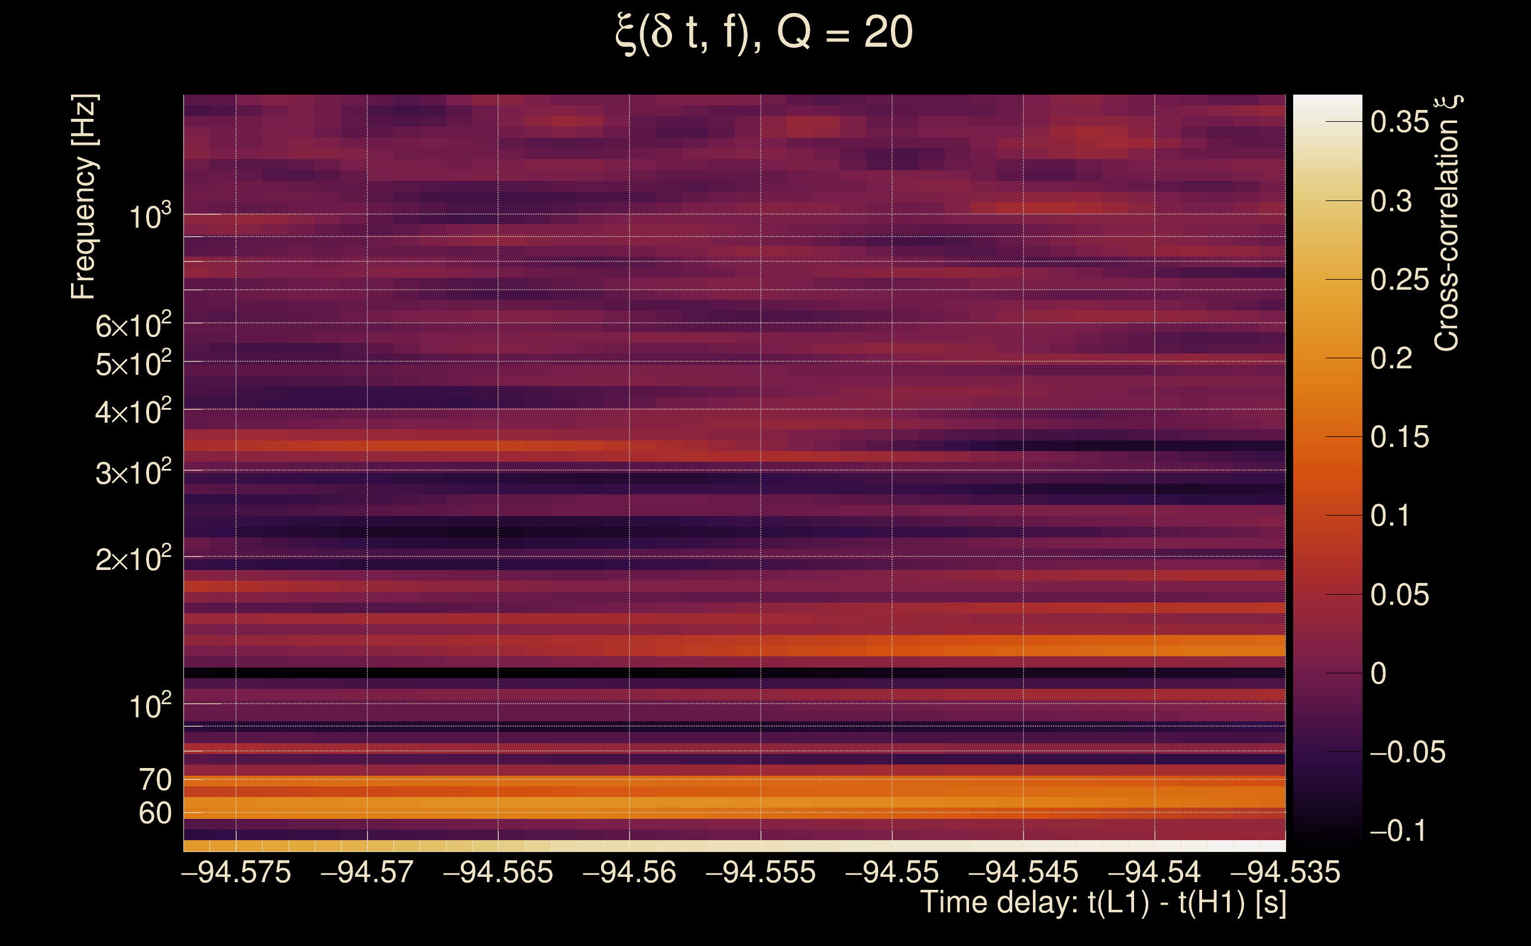Click the −94.56 time axis label
This screenshot has height=946, width=1531.
point(629,872)
